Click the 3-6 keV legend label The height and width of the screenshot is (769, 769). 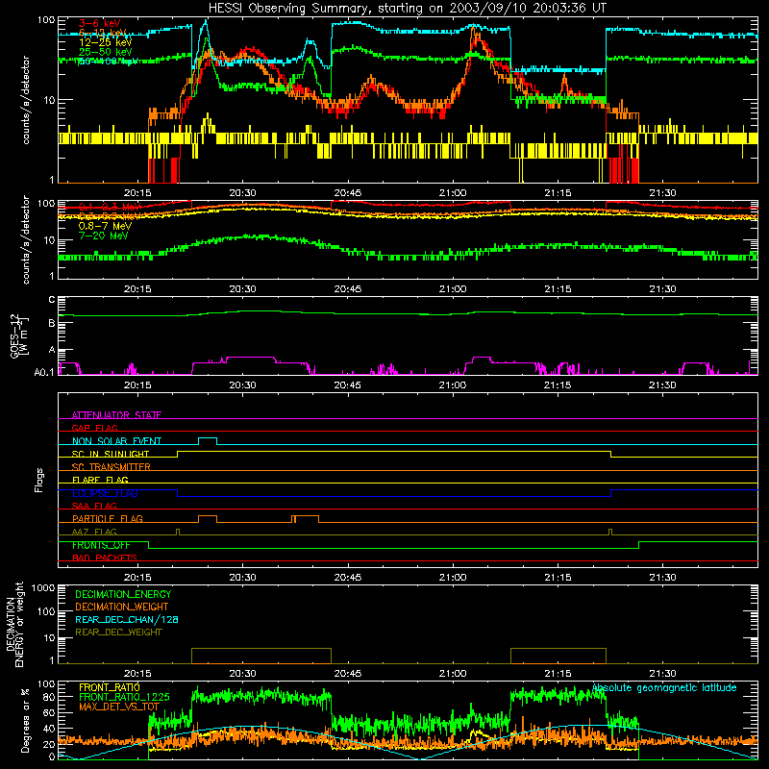coord(99,23)
